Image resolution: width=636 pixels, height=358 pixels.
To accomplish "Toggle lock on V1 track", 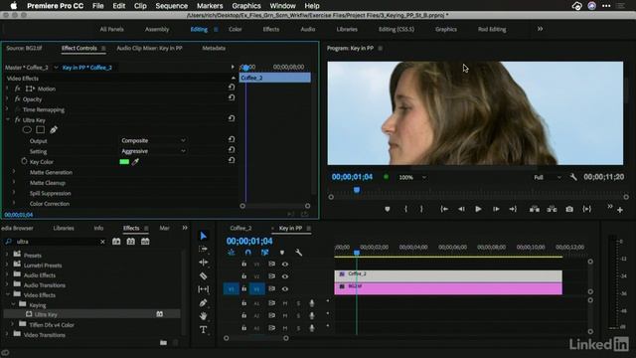I will (243, 288).
